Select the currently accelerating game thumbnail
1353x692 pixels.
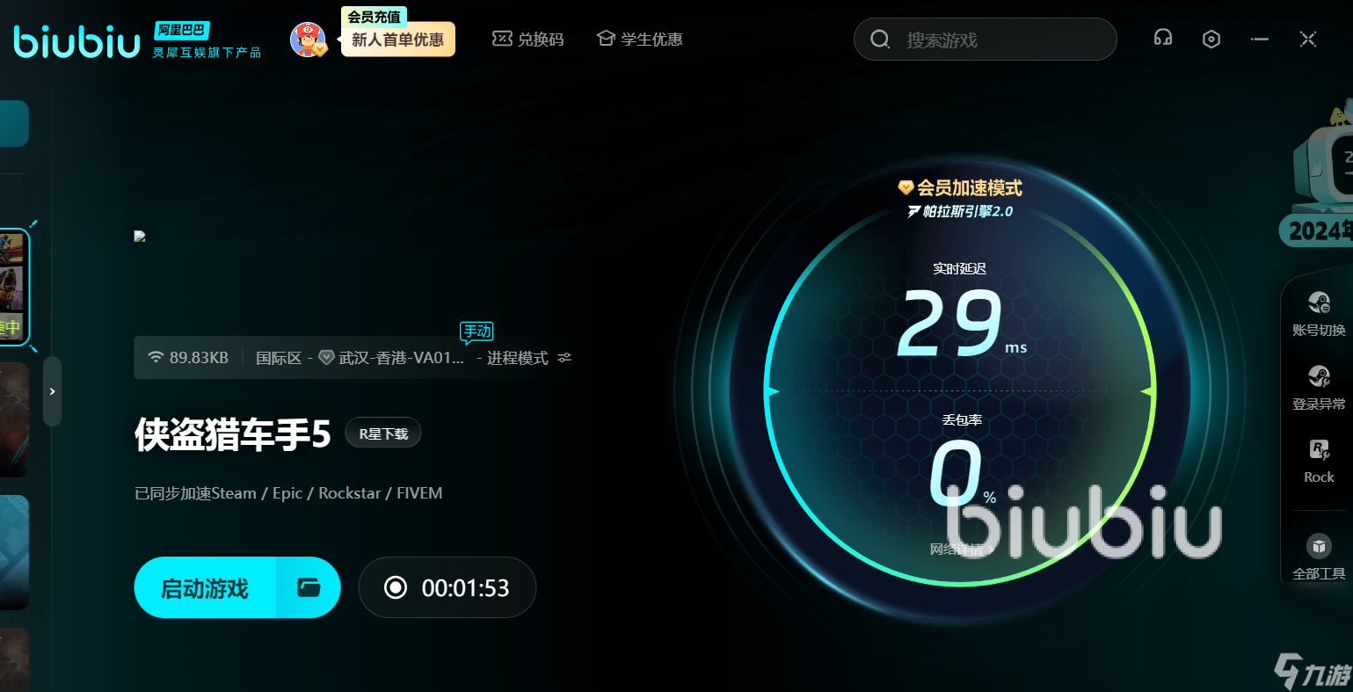(13, 288)
